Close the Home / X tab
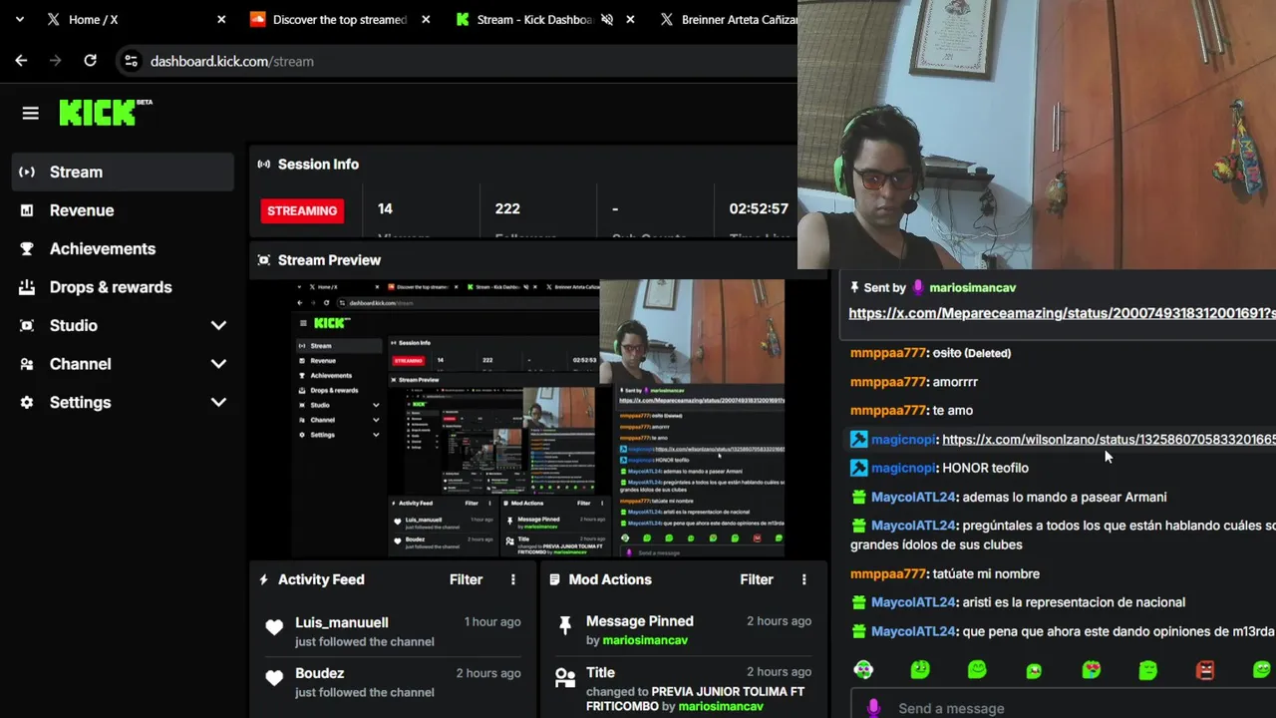 221,19
